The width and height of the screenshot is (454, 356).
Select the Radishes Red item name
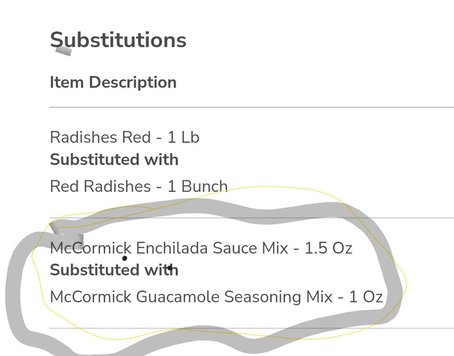tap(100, 137)
